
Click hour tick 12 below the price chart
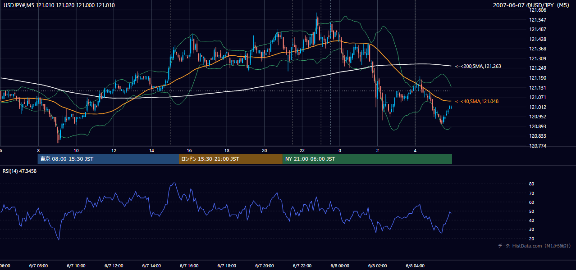tap(114, 150)
